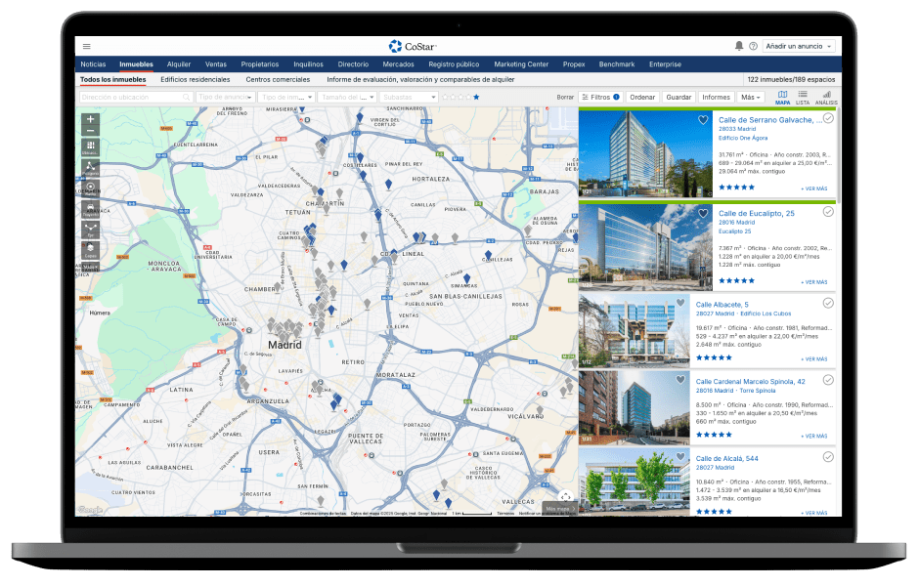
Task: Expand the Más dropdown button
Action: pyautogui.click(x=751, y=98)
